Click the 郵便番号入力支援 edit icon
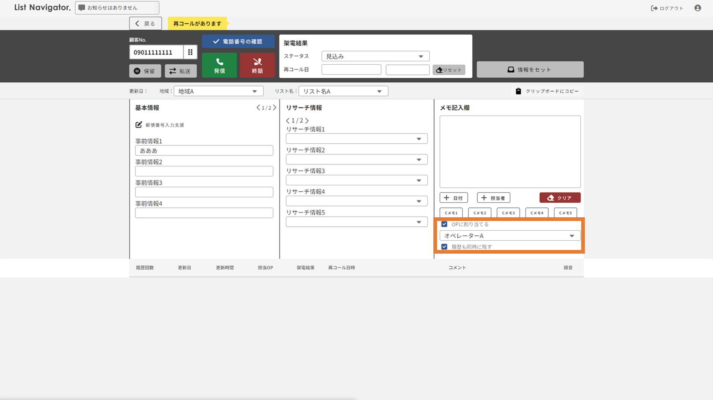Viewport: 713px width, 400px height. click(x=139, y=125)
